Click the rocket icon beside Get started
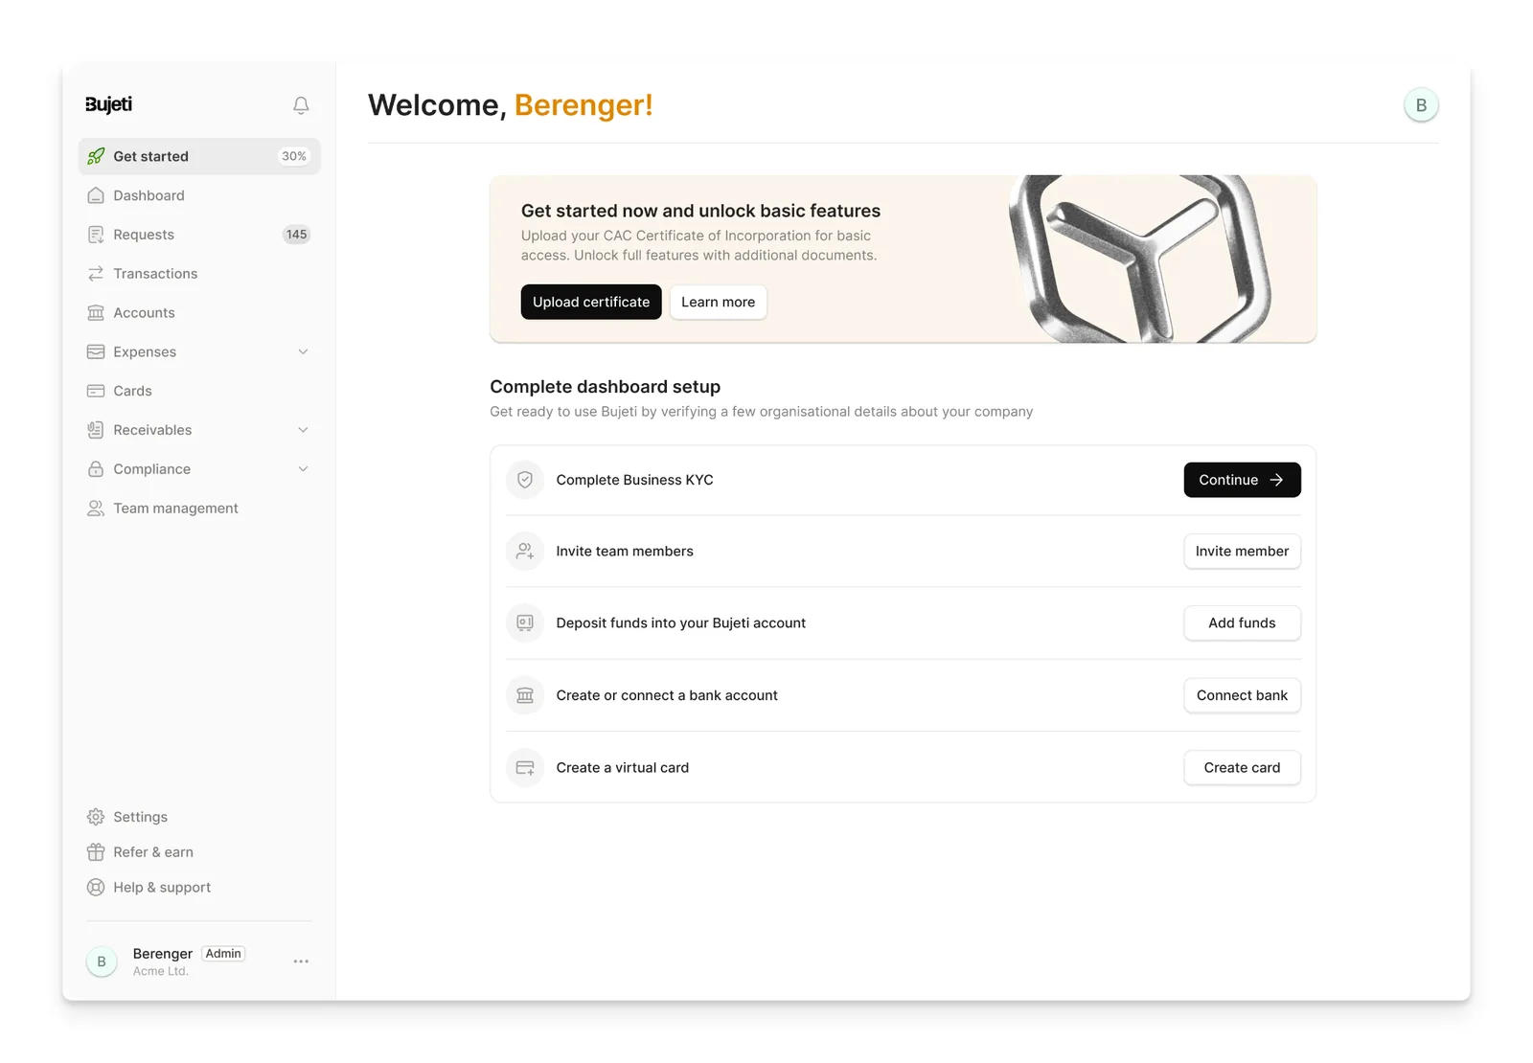Screen dimensions: 1533x1063 tap(96, 156)
